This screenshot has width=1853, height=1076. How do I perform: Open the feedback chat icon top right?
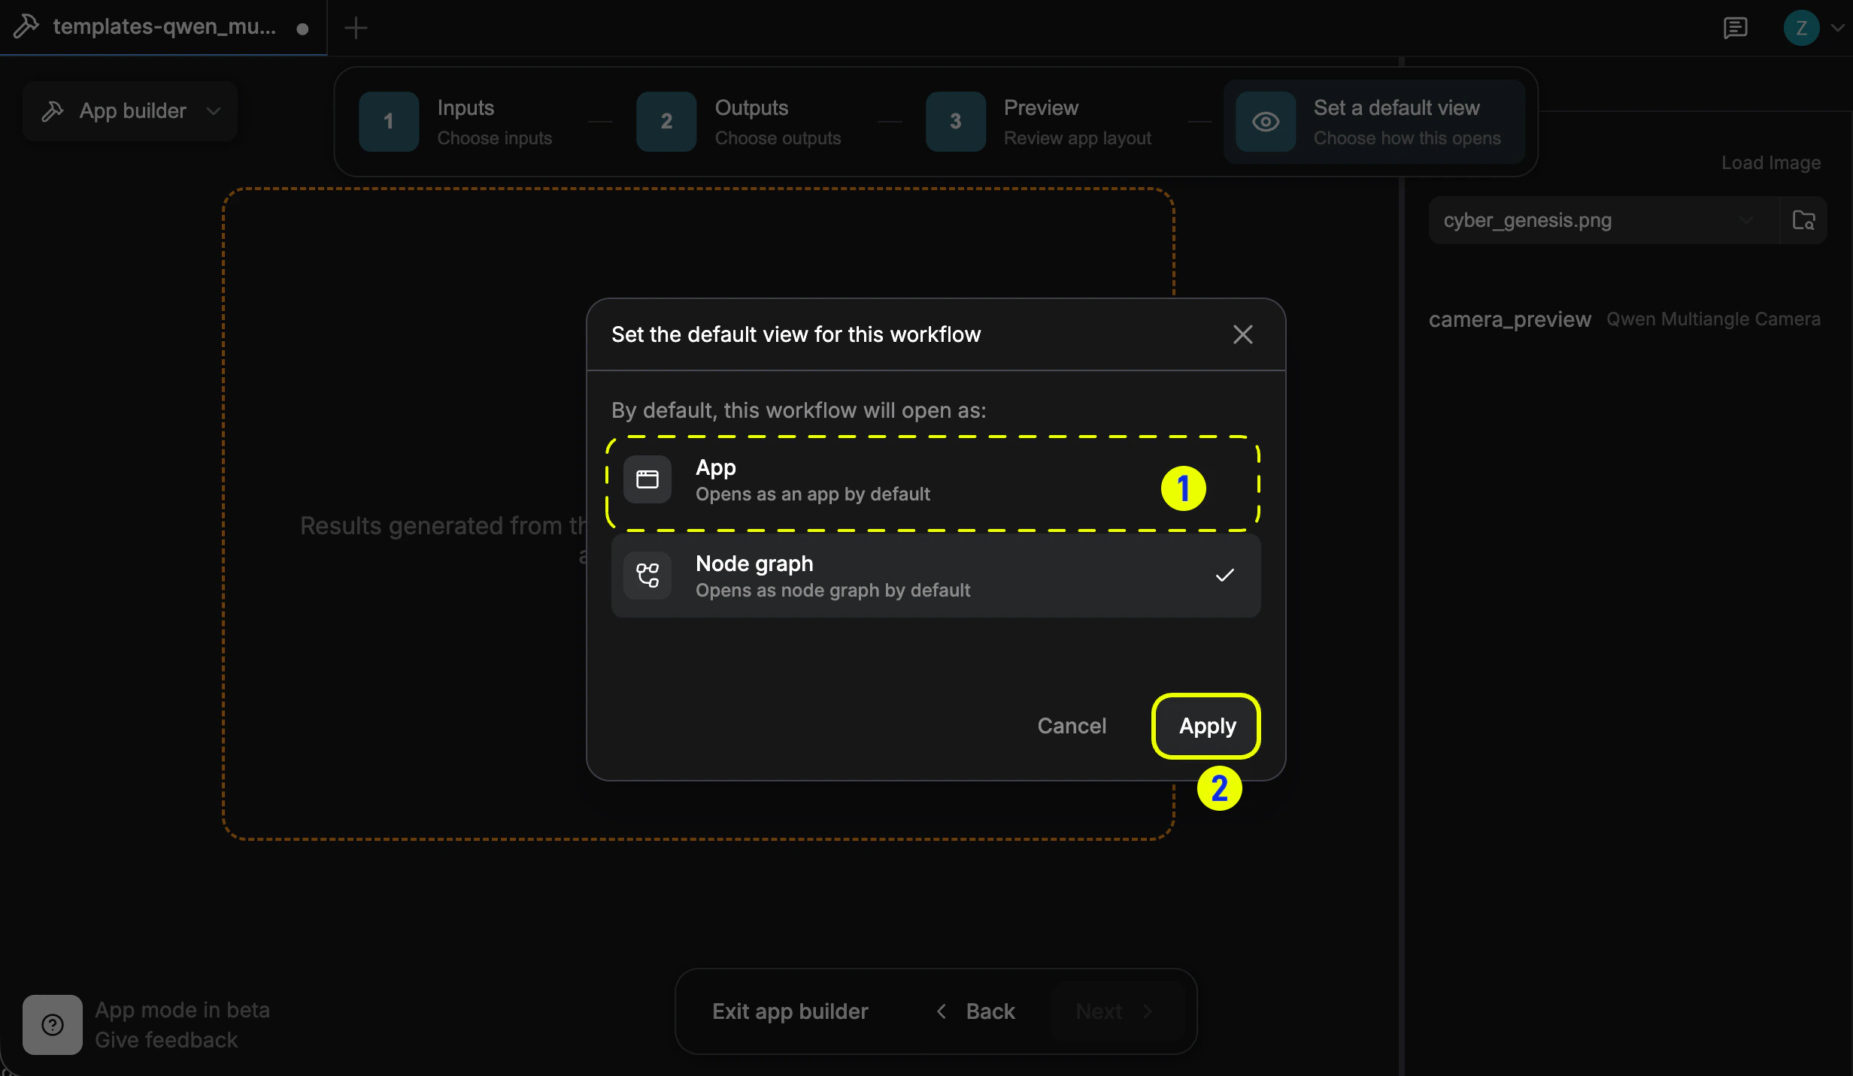[1736, 28]
